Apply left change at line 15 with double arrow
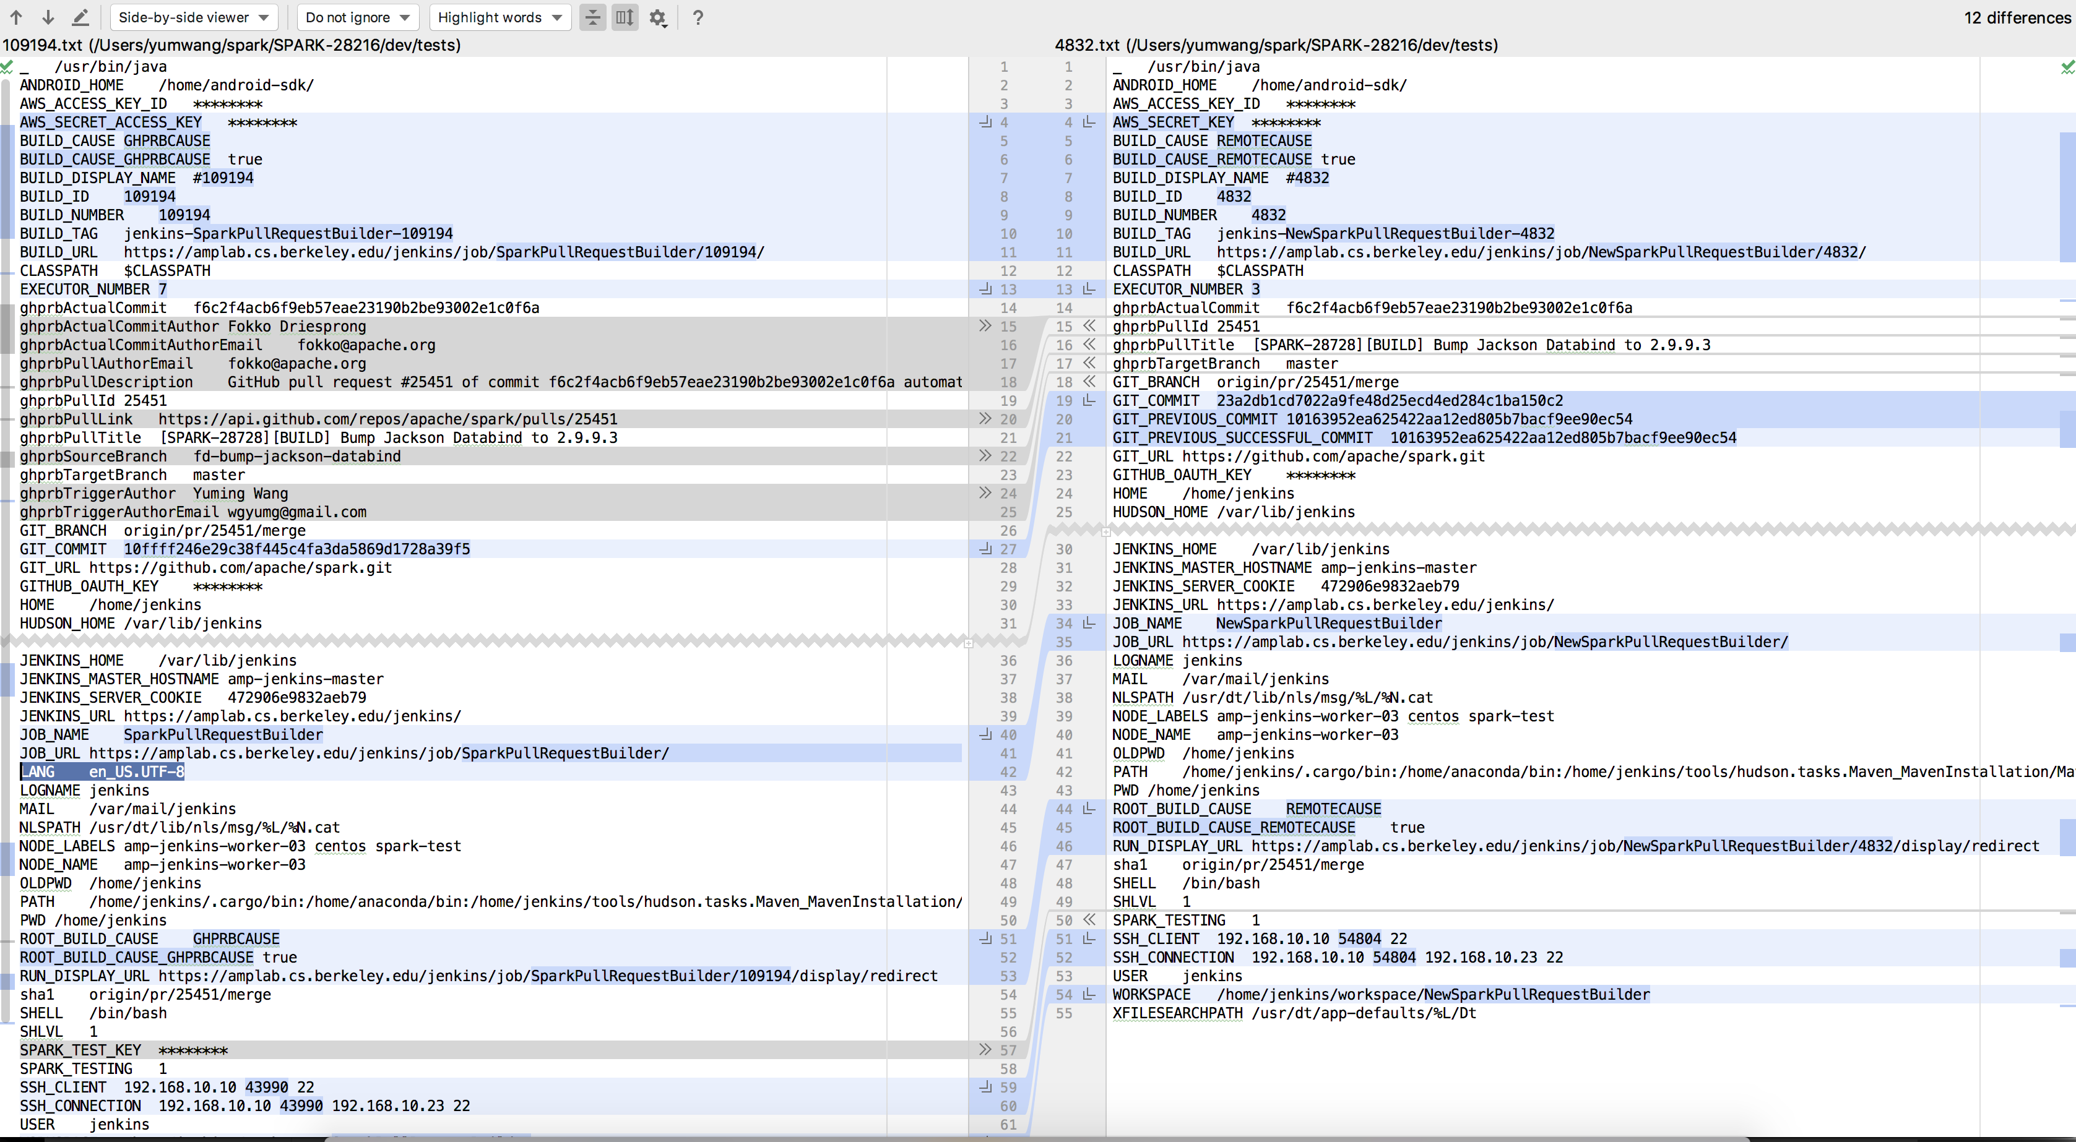 coord(985,326)
